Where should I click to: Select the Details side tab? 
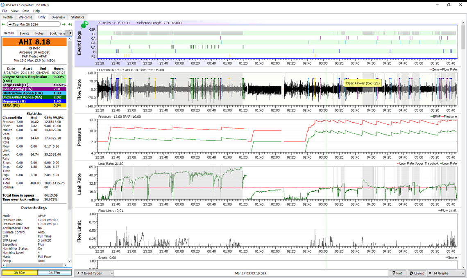tap(9, 33)
